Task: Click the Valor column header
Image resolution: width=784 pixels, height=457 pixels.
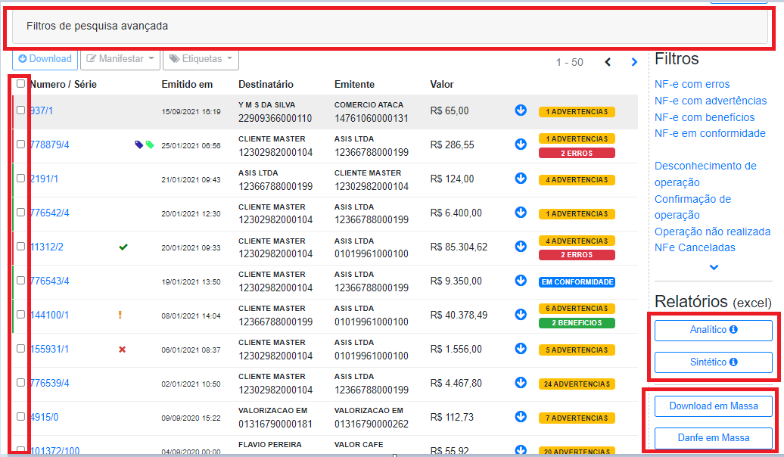Action: (x=441, y=84)
